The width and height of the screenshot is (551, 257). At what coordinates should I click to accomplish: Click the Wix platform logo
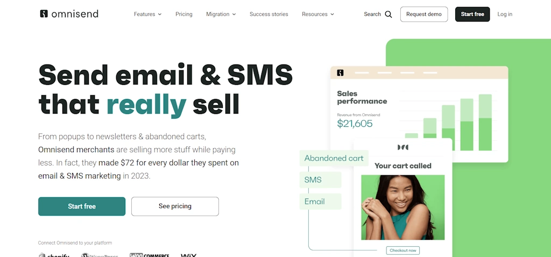189,255
